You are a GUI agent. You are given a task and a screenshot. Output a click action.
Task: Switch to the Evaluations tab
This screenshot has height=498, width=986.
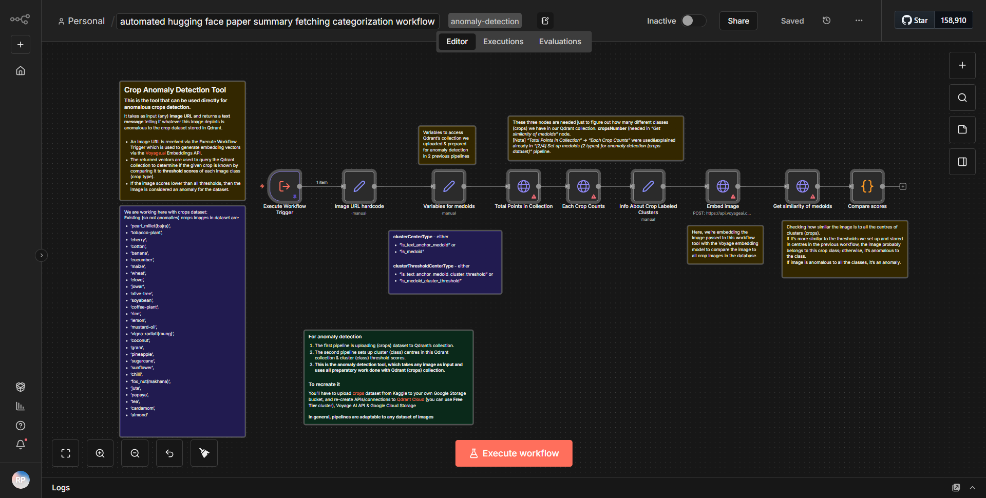(x=560, y=41)
